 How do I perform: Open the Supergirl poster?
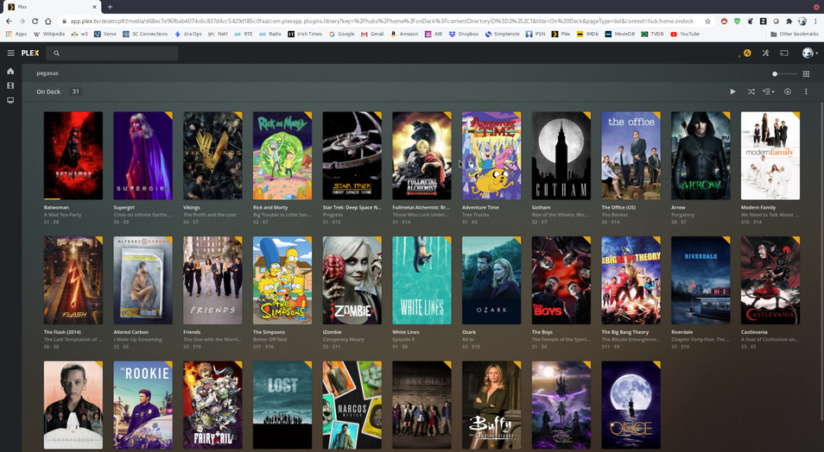(x=143, y=155)
